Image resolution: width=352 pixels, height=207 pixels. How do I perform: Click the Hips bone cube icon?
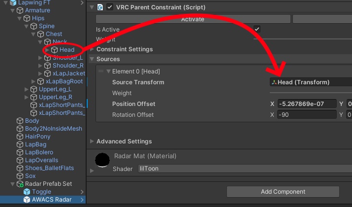coord(27,18)
